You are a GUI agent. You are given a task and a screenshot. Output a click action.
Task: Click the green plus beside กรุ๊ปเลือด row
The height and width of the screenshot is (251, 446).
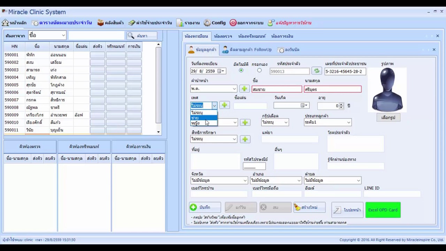click(245, 122)
